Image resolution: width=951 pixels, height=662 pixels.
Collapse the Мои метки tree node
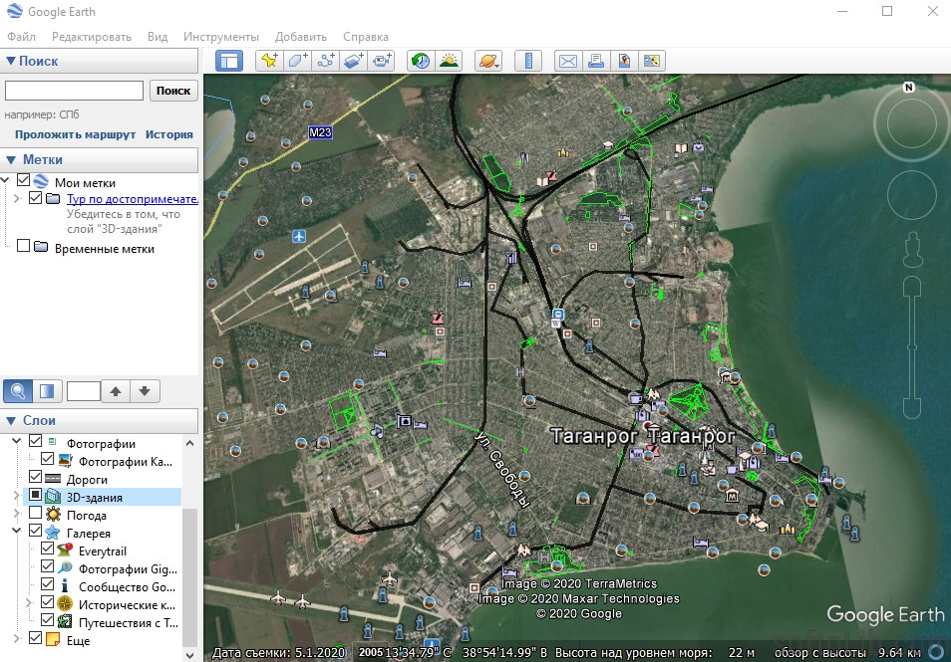5,180
